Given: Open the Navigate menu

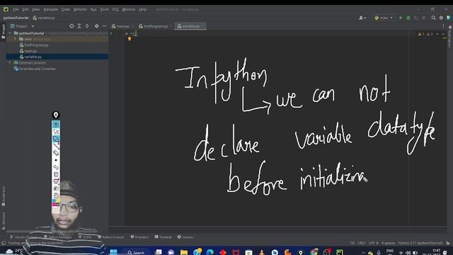Looking at the screenshot, I should tap(50, 9).
